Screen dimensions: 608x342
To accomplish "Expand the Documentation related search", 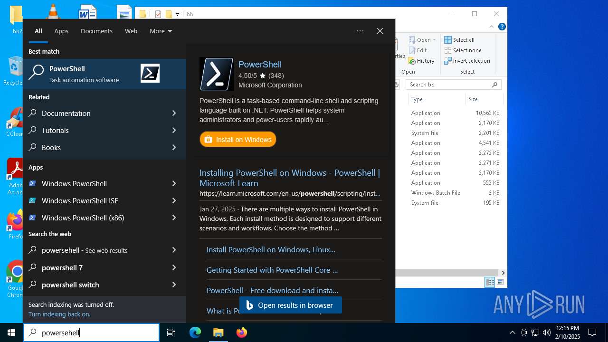I will coord(174,113).
